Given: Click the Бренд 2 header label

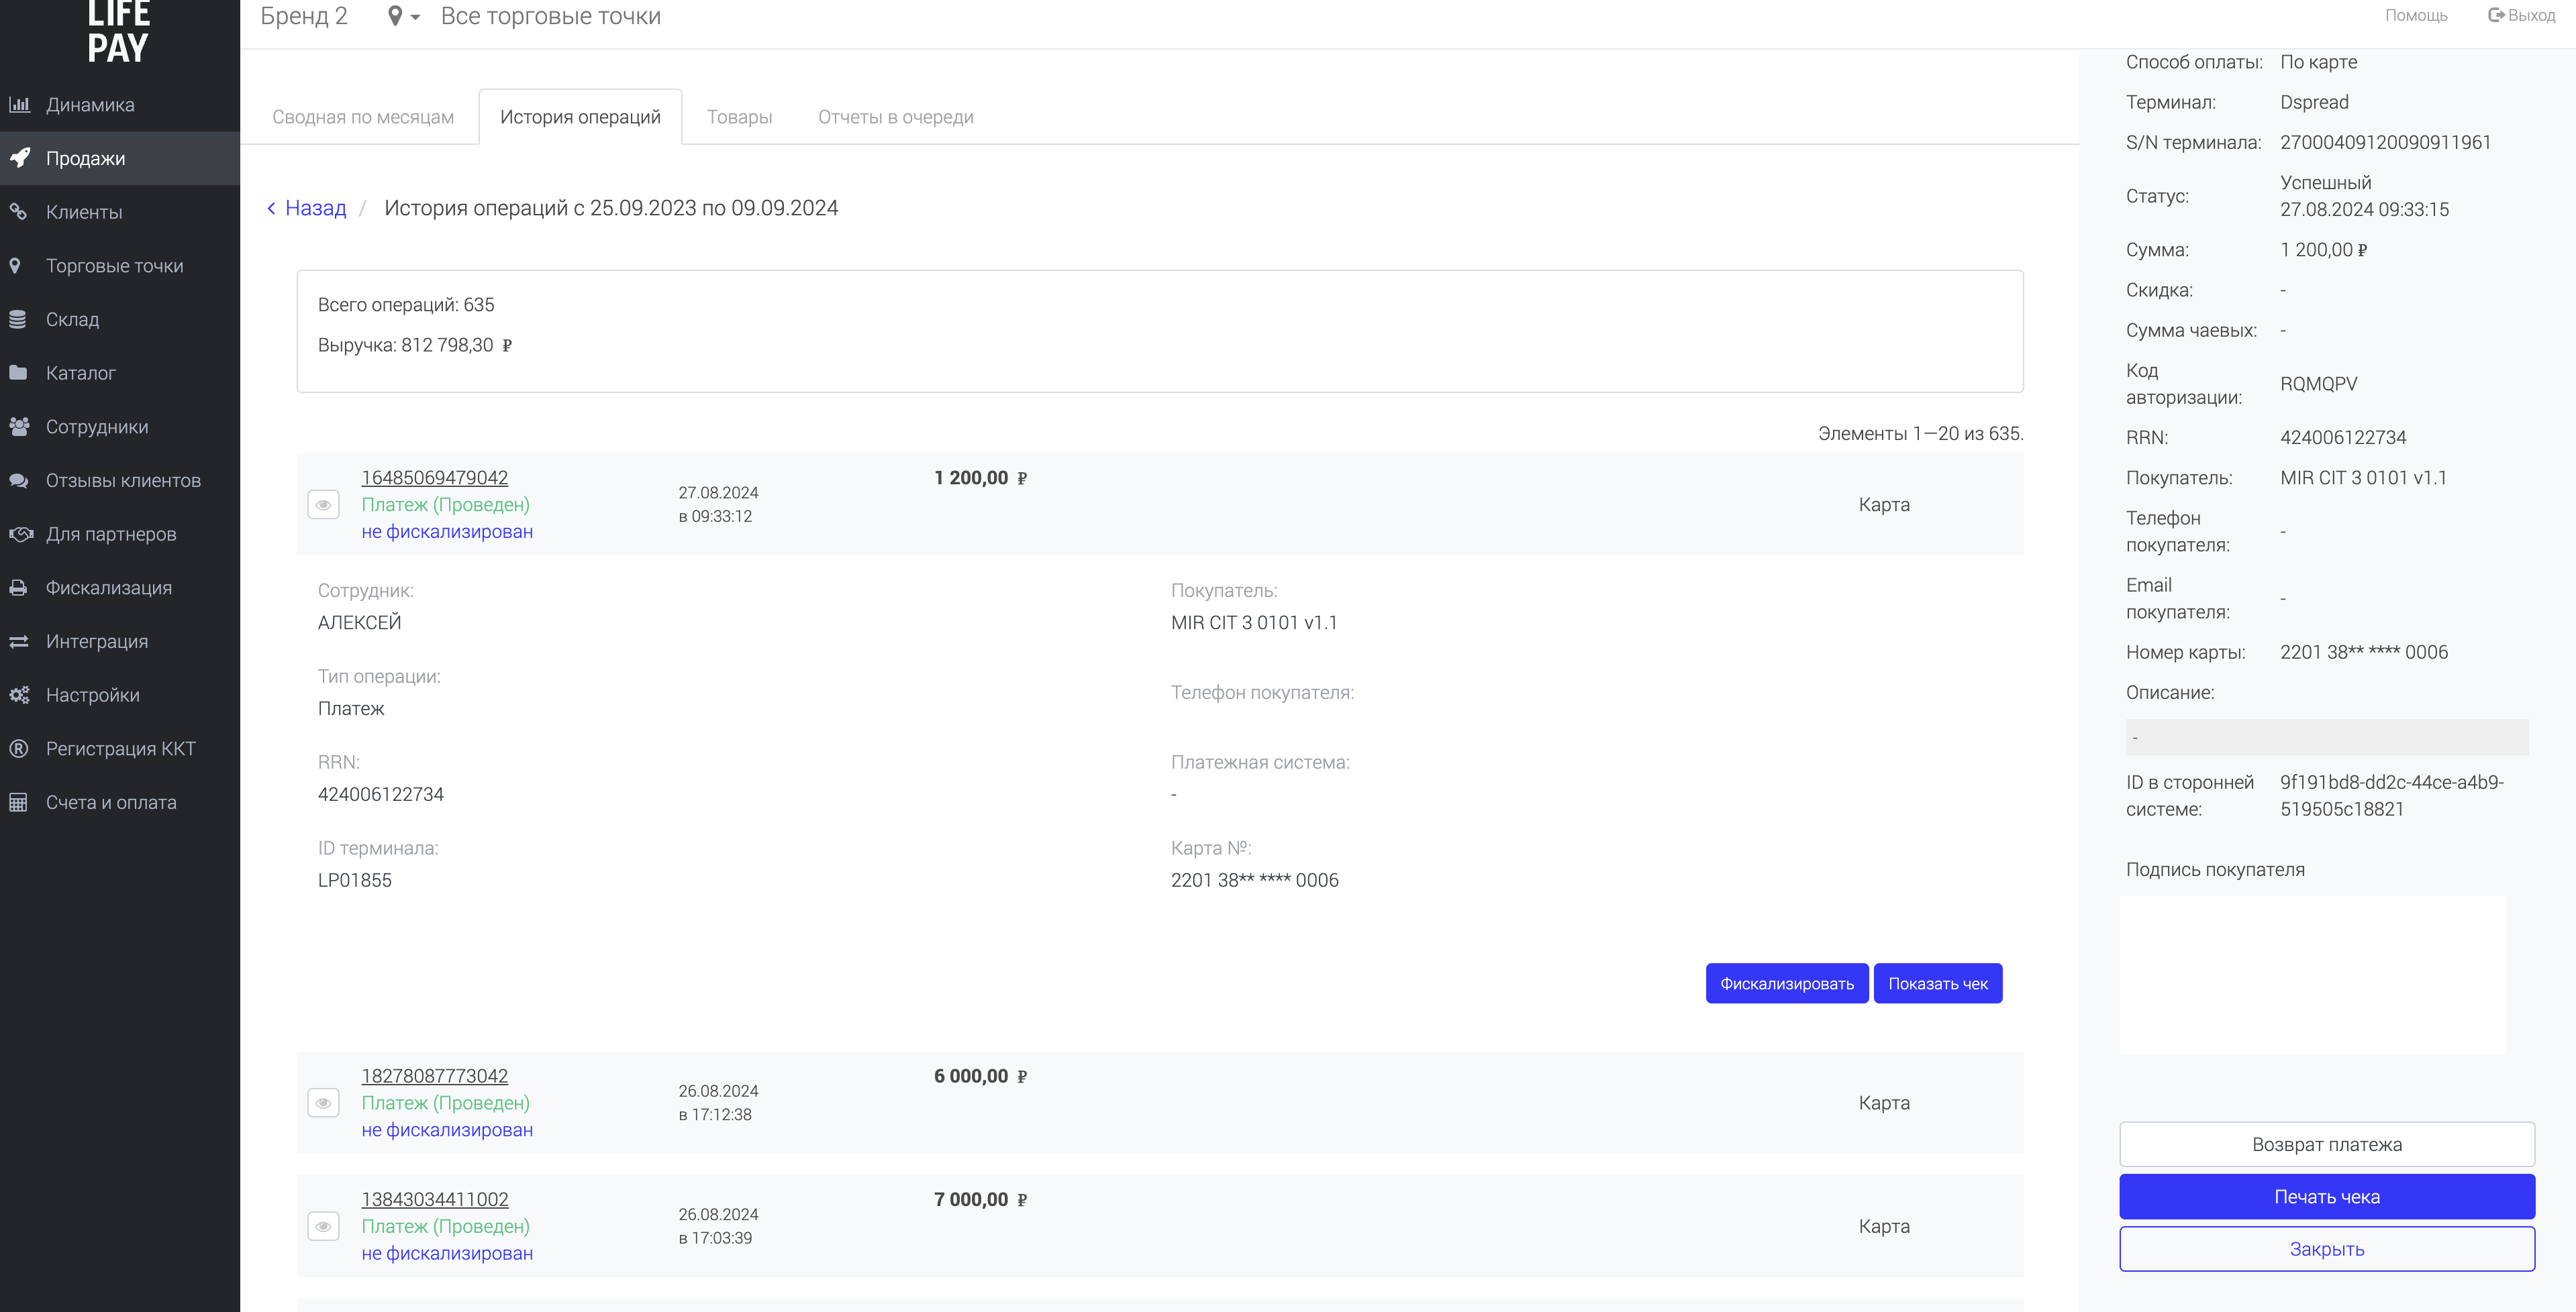Looking at the screenshot, I should click(304, 16).
